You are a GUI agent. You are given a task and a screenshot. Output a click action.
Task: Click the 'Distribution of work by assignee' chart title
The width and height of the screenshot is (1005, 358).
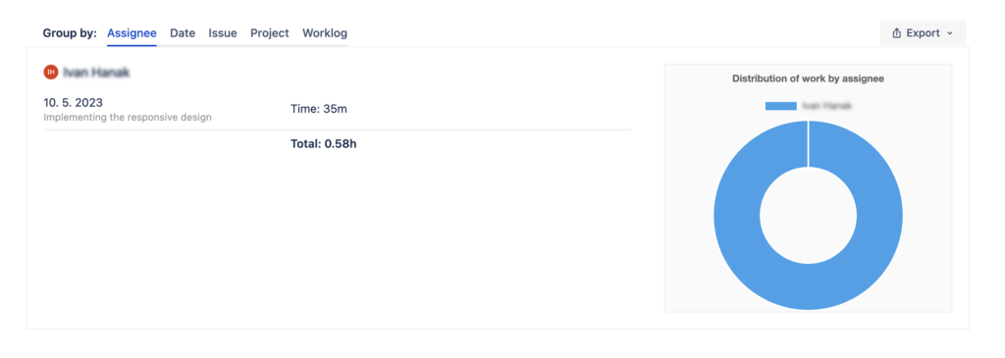pyautogui.click(x=809, y=78)
